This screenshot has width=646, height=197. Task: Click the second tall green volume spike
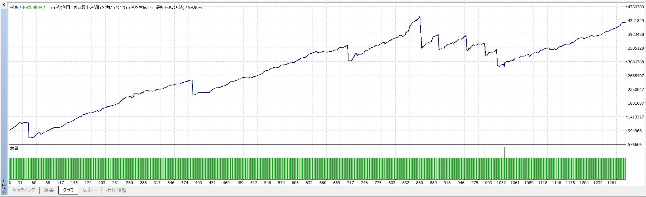[504, 152]
